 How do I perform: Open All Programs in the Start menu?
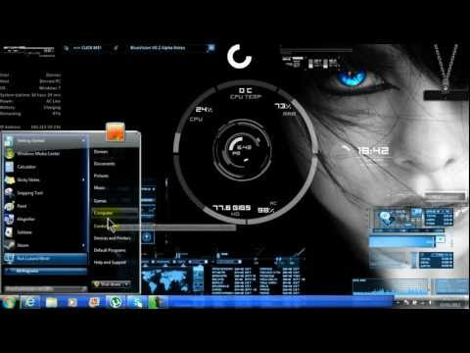tap(46, 271)
